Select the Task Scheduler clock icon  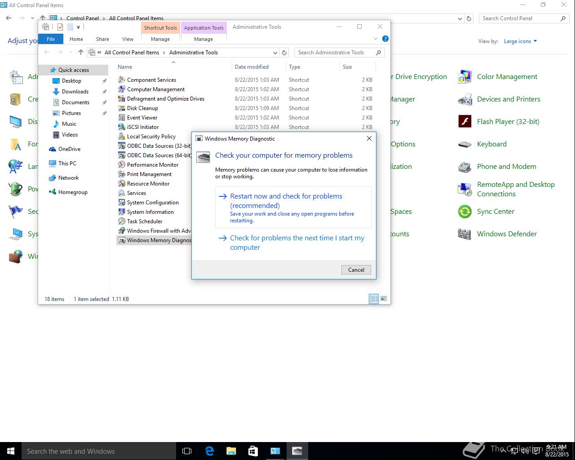[x=121, y=221]
